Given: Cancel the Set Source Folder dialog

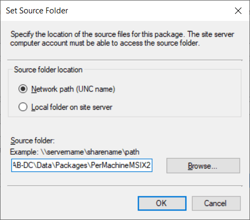Looking at the screenshot, I should pos(216,203).
